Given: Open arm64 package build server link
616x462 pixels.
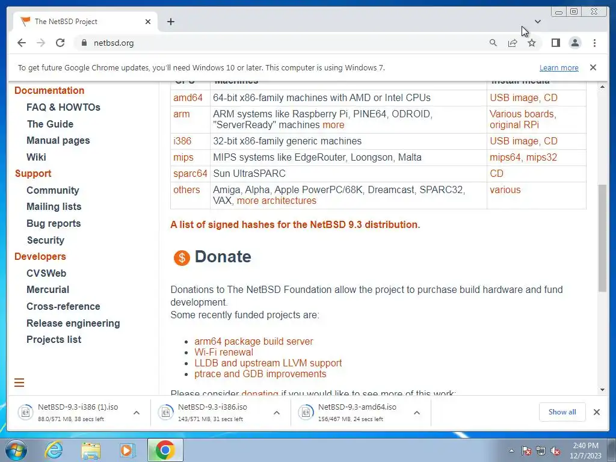Looking at the screenshot, I should tap(254, 342).
